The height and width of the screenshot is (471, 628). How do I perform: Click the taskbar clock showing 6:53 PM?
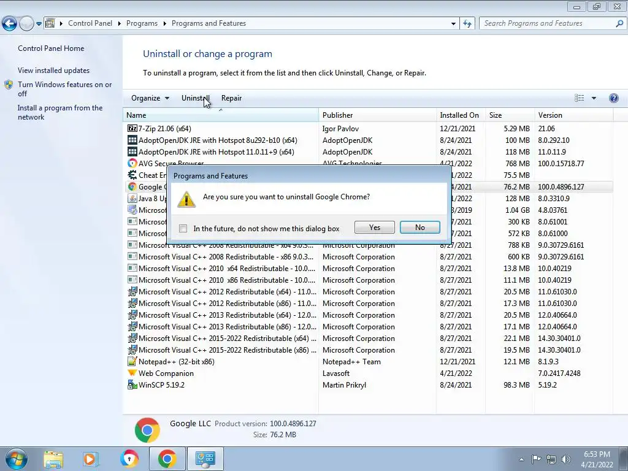point(597,459)
